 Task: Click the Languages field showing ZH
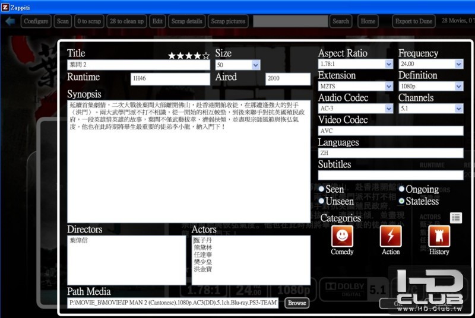[x=391, y=153]
